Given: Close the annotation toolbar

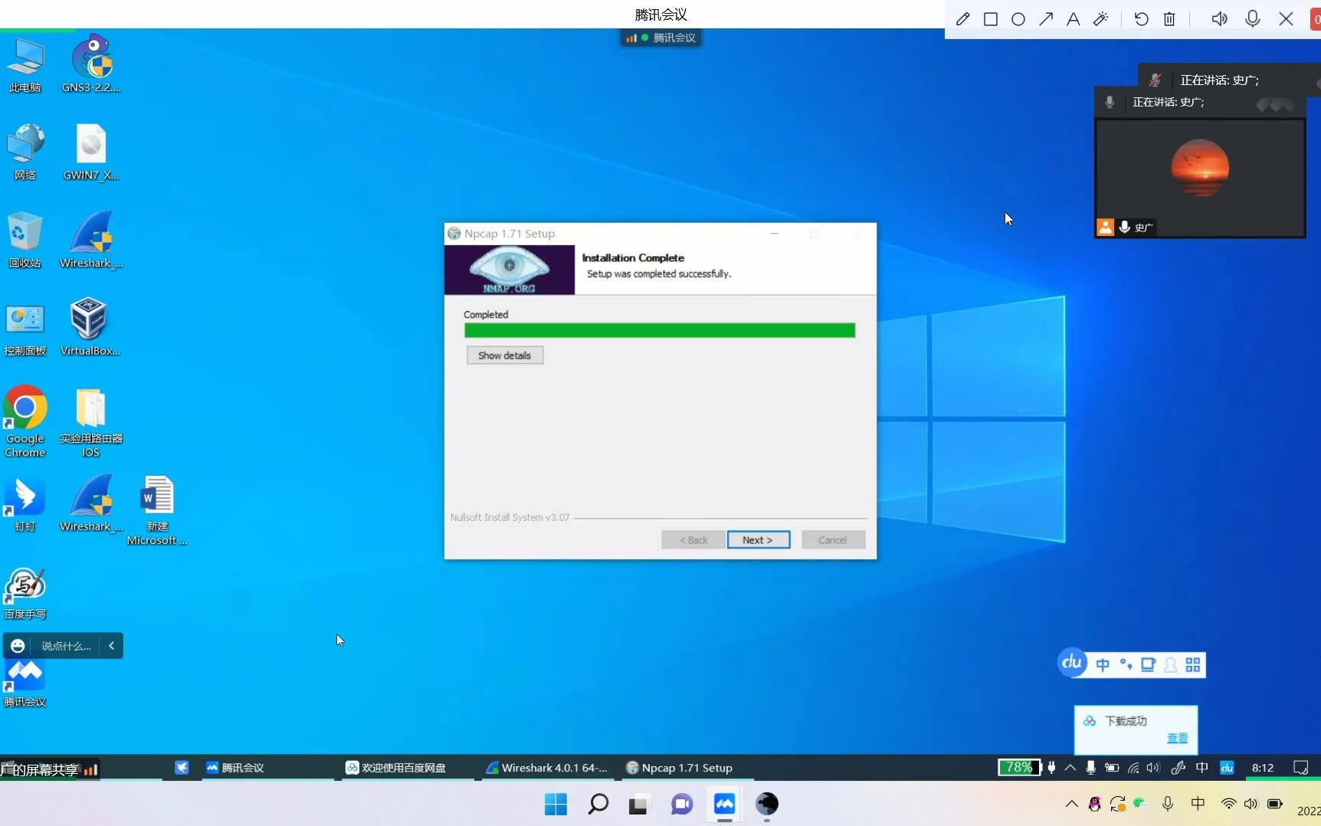Looking at the screenshot, I should 1287,19.
